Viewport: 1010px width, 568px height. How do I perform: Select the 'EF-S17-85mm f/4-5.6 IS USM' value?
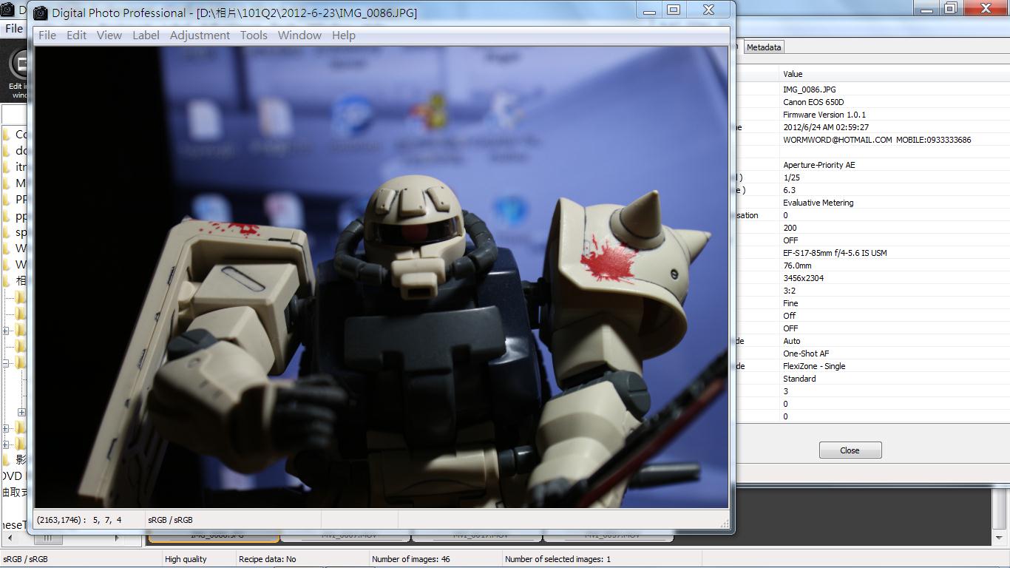pos(835,253)
